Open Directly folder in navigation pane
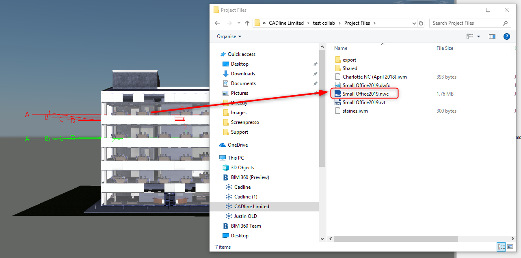 pyautogui.click(x=239, y=103)
